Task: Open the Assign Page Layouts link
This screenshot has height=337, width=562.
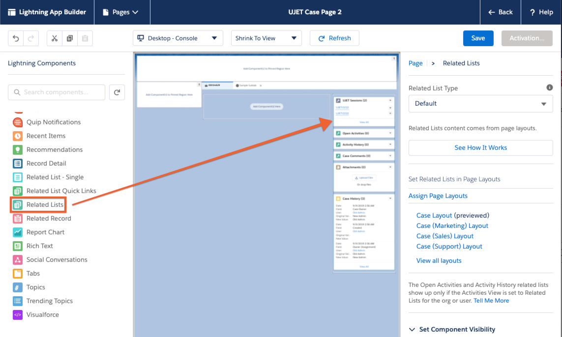Action: point(438,196)
